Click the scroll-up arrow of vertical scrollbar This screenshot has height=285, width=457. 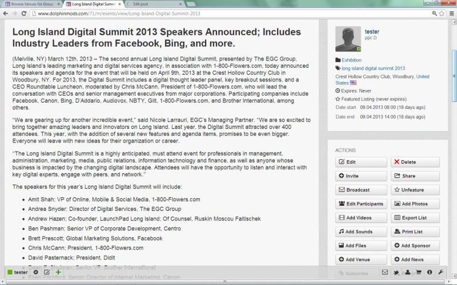454,22
